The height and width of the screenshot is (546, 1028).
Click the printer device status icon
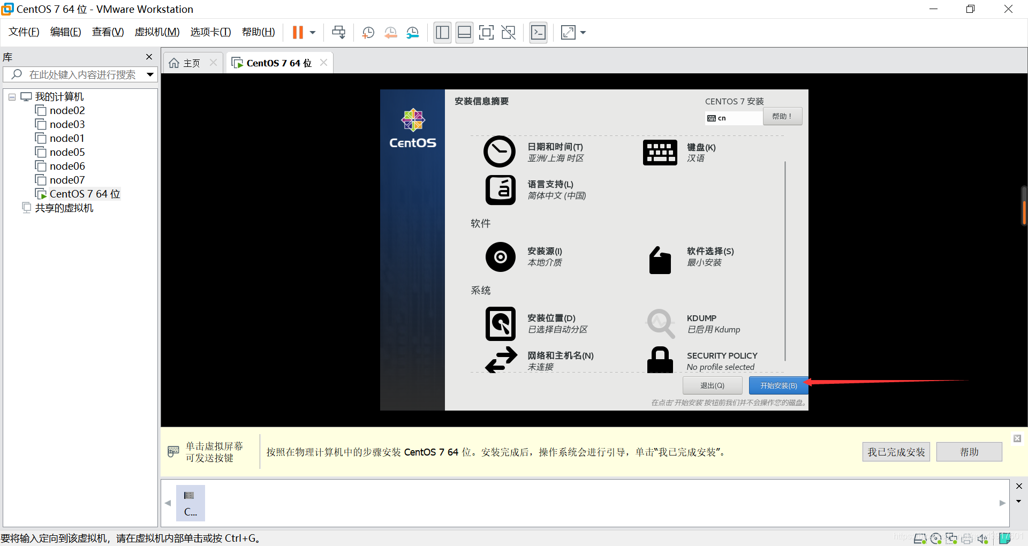966,539
